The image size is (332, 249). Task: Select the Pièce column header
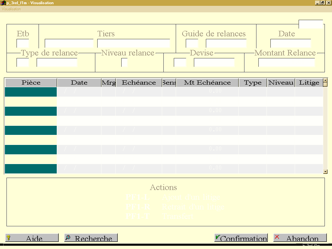tap(31, 83)
